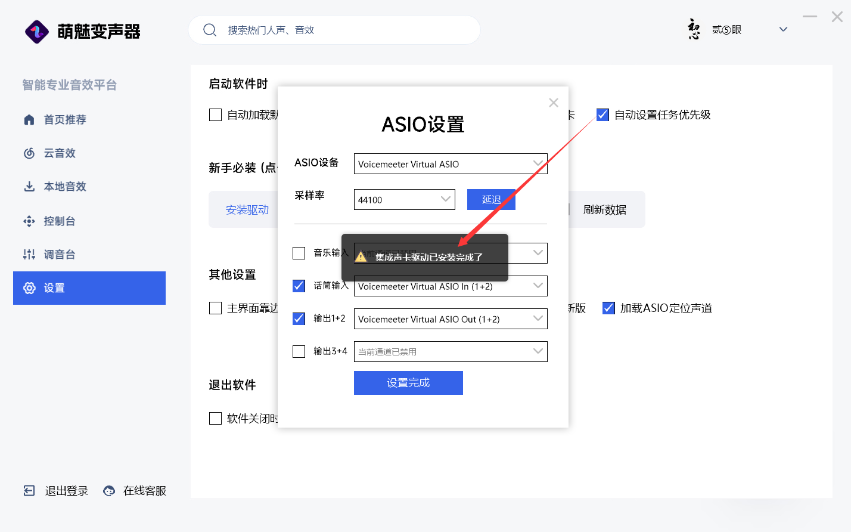This screenshot has height=532, width=851.
Task: Click the 刷新数据 button
Action: click(x=605, y=210)
